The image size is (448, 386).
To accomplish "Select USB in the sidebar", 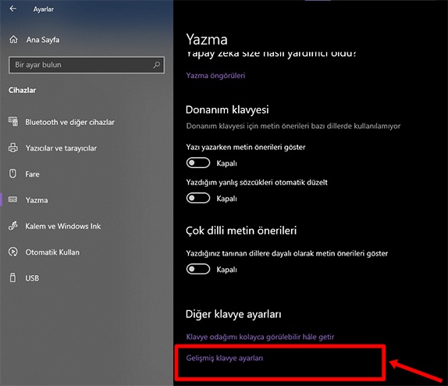I will coord(32,278).
